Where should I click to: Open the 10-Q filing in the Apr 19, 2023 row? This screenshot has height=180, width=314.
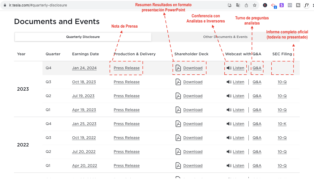(x=282, y=110)
